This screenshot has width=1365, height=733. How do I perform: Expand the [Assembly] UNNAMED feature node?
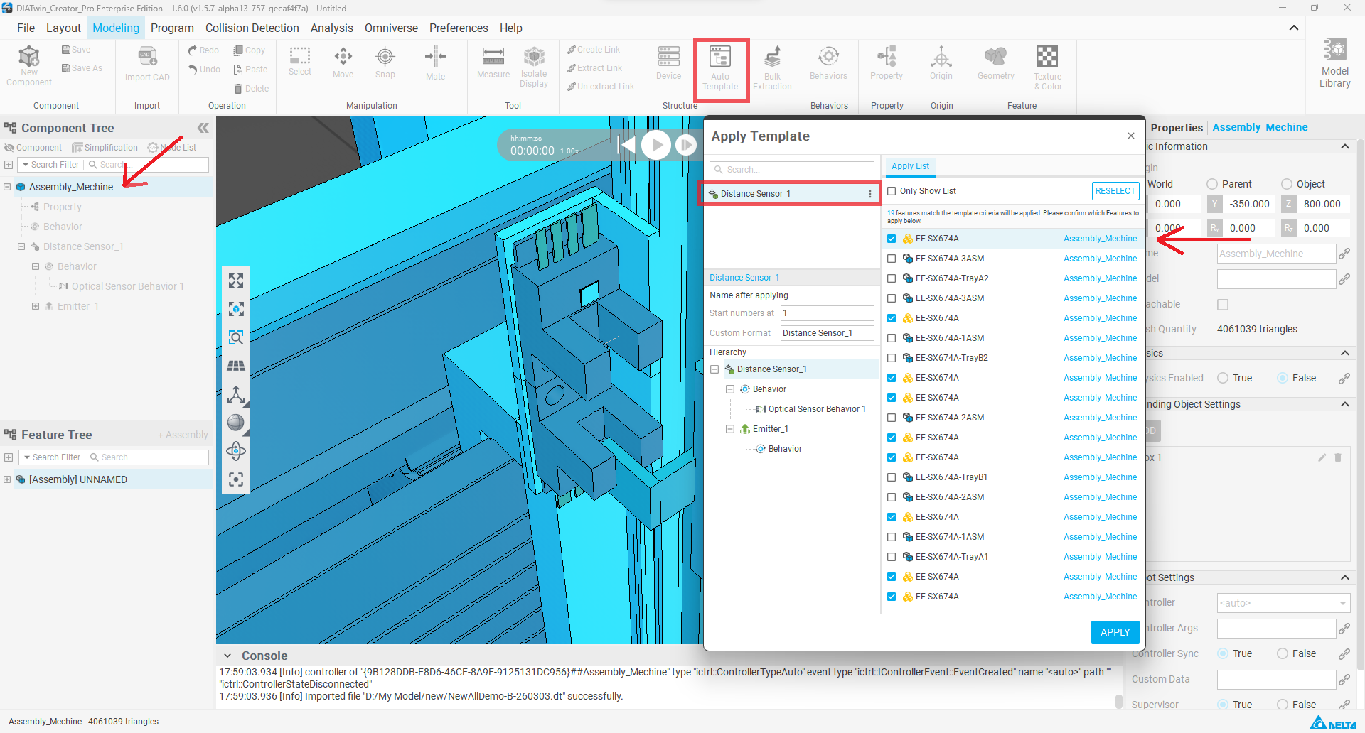click(7, 479)
